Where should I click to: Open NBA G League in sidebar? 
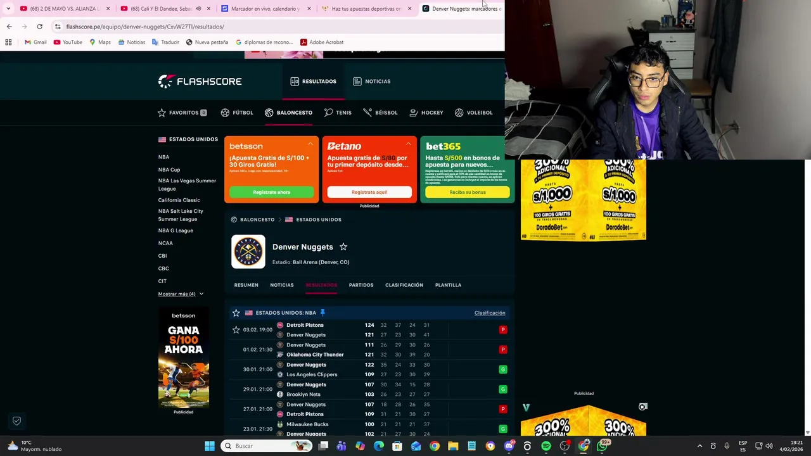click(x=176, y=231)
